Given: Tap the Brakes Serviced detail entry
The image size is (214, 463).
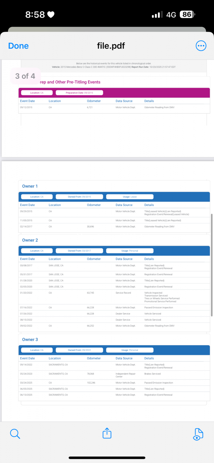Looking at the screenshot, I should click(x=152, y=374).
